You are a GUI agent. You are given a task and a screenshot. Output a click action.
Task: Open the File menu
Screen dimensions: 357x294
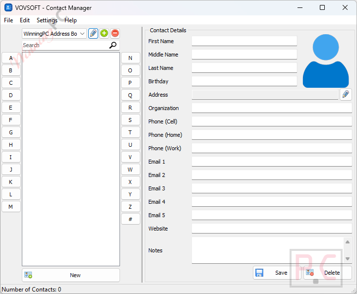[x=8, y=20]
